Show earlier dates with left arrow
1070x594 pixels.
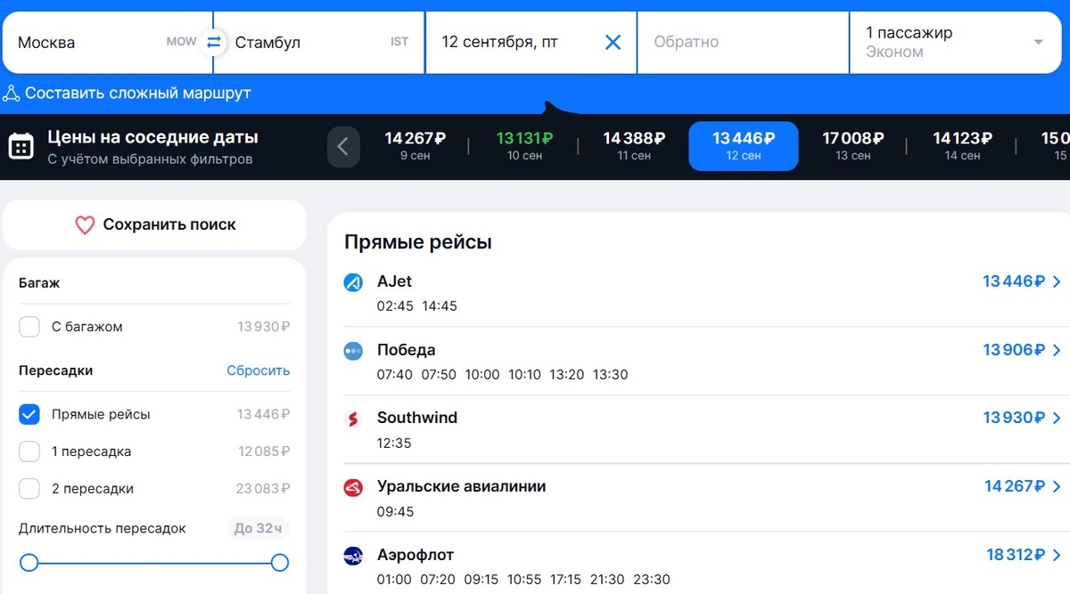(343, 146)
